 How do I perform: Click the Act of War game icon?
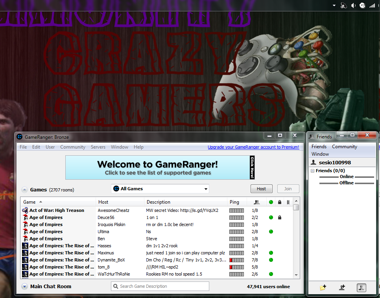pos(25,210)
